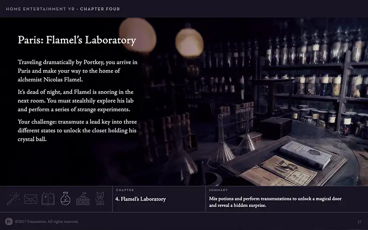Click the summary text about mixing potions
The image size is (368, 230).
pyautogui.click(x=275, y=202)
